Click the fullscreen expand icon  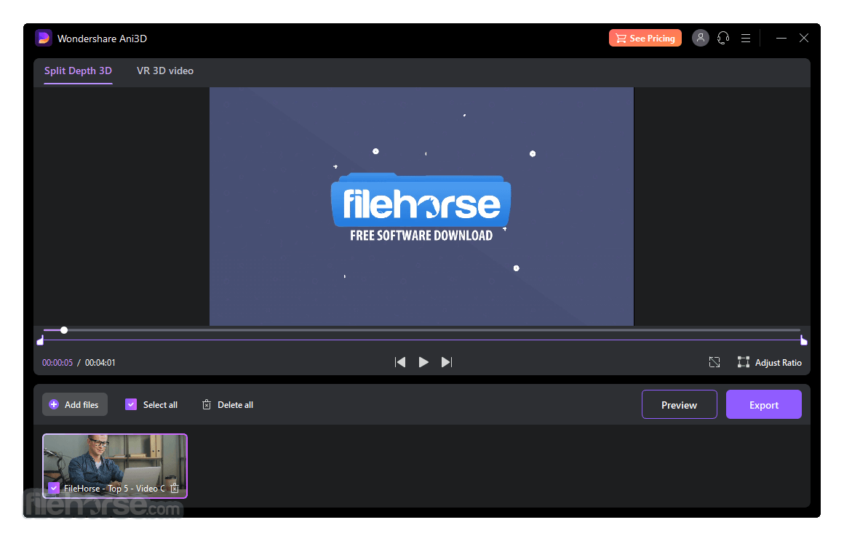[x=714, y=362]
